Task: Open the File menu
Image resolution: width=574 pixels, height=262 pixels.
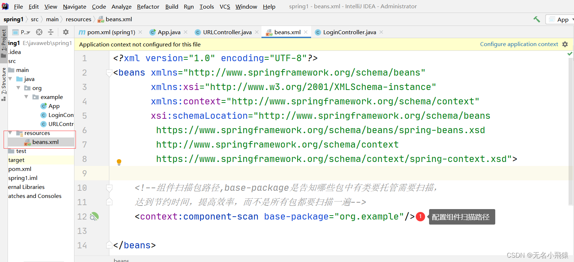Action: pos(18,6)
